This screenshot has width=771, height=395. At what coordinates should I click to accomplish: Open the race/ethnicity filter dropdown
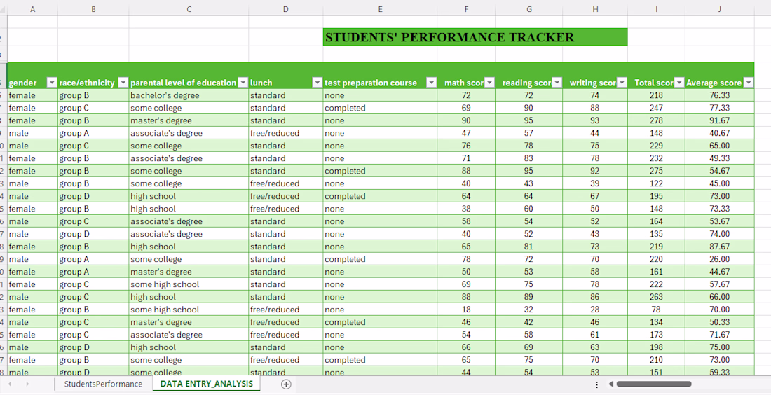point(123,83)
